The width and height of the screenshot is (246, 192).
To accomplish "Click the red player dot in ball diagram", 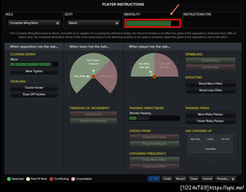I will tap(155, 77).
